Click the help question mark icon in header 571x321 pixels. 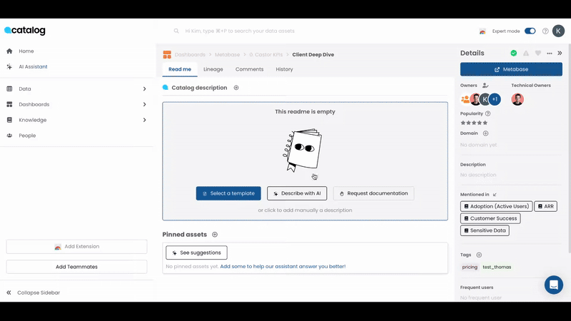(545, 31)
